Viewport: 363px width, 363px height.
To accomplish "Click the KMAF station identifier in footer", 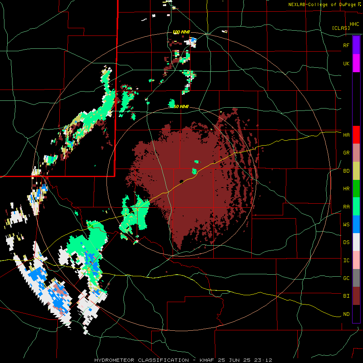I will point(208,360).
